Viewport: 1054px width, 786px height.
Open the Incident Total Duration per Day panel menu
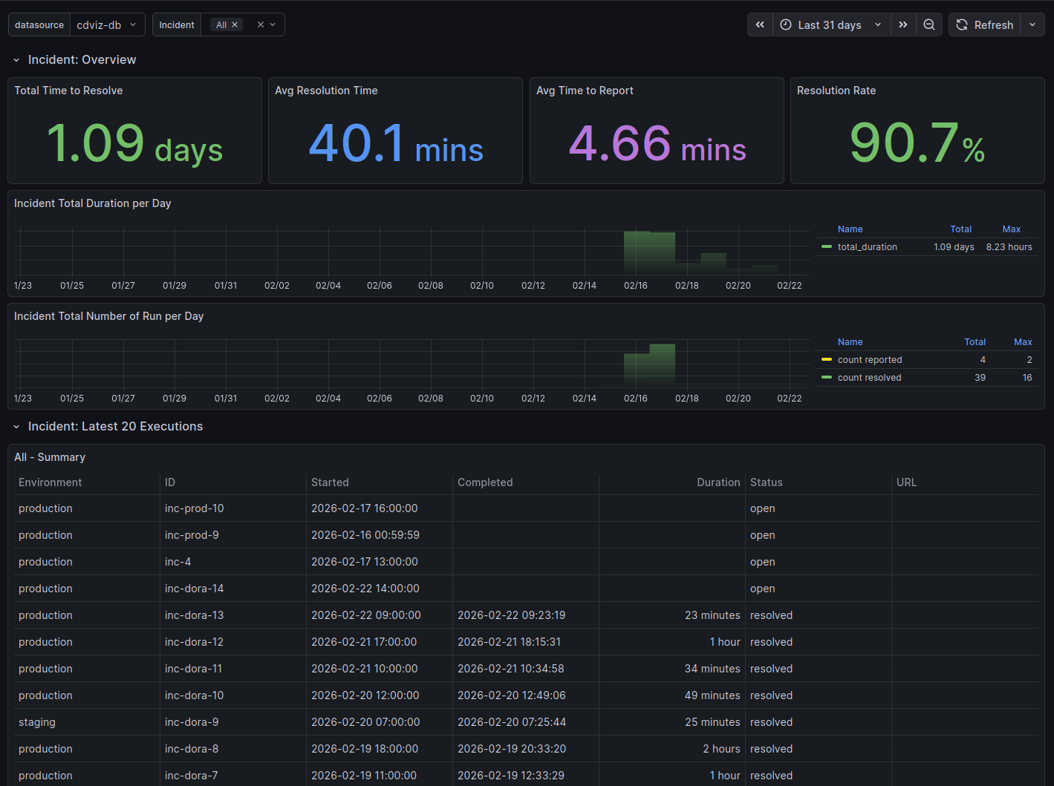coord(92,203)
